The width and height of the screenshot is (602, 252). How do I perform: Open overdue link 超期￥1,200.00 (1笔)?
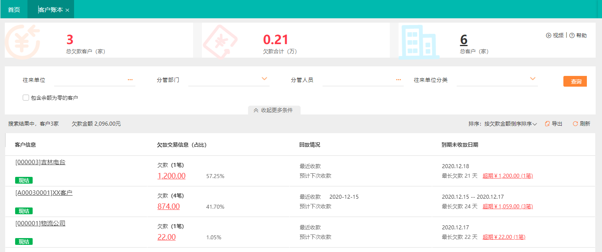tap(508, 176)
